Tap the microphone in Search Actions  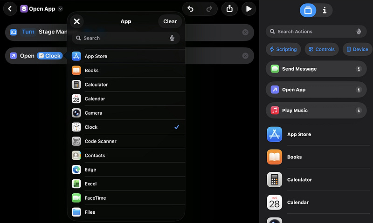tap(359, 32)
